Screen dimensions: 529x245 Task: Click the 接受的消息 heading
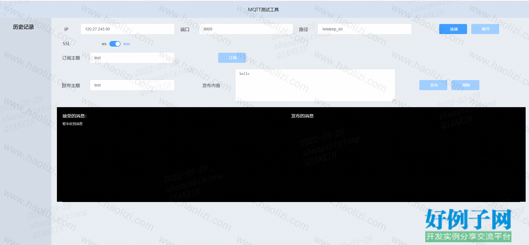(74, 116)
